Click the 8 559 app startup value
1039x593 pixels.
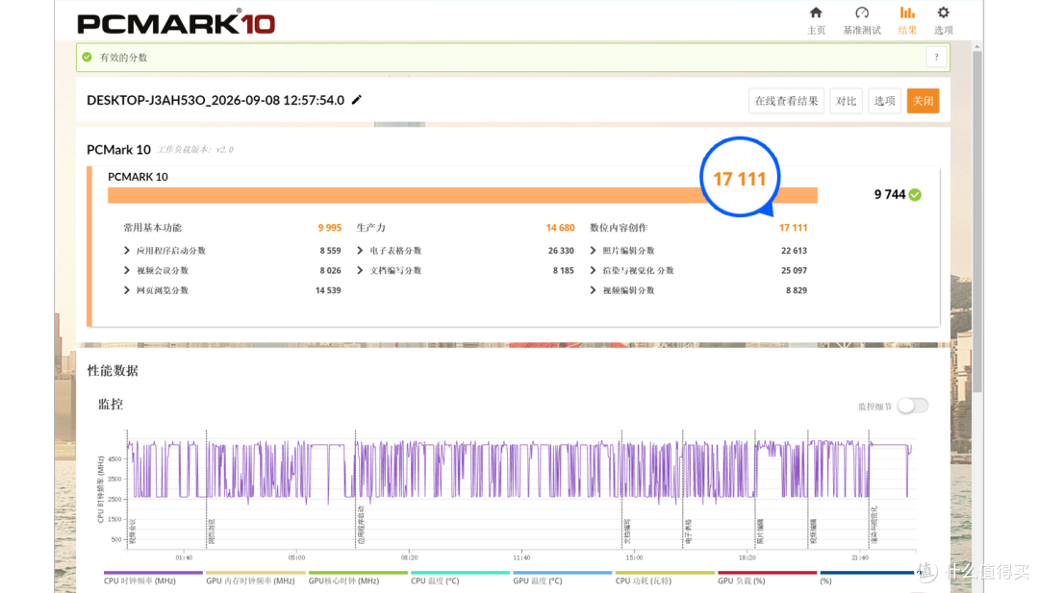point(330,251)
